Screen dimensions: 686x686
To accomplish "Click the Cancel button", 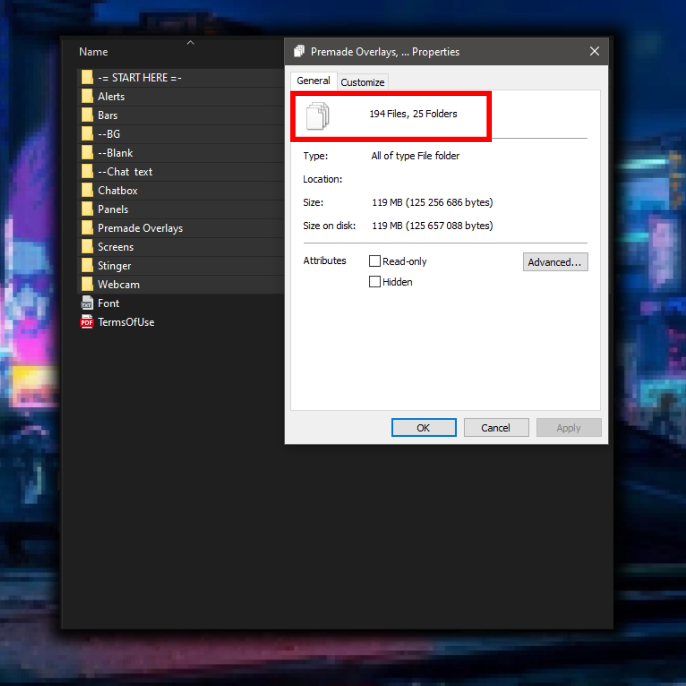I will pos(496,427).
